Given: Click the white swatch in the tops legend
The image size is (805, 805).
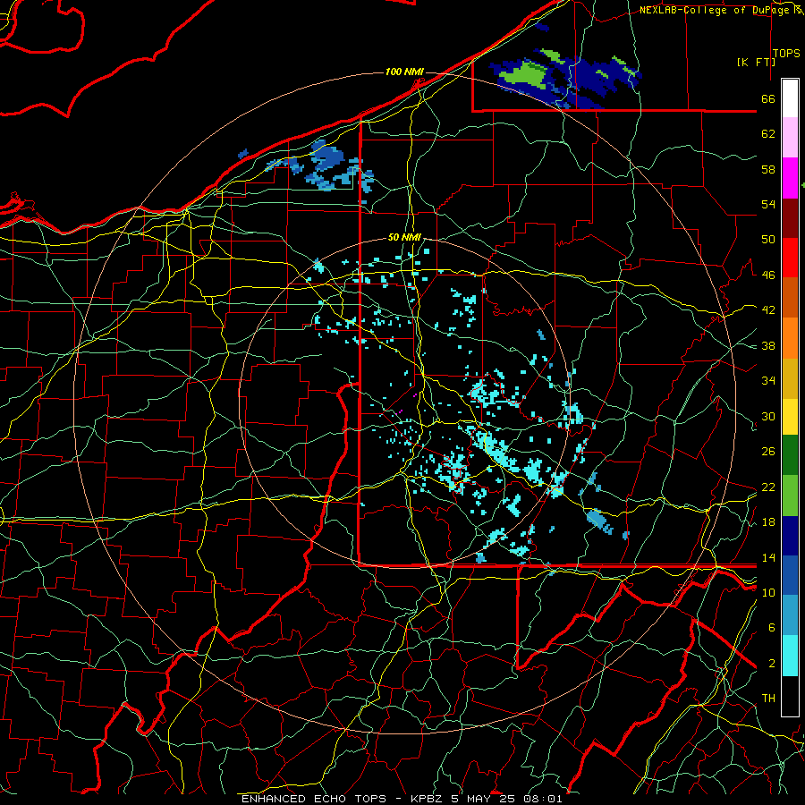Looking at the screenshot, I should click(x=790, y=98).
